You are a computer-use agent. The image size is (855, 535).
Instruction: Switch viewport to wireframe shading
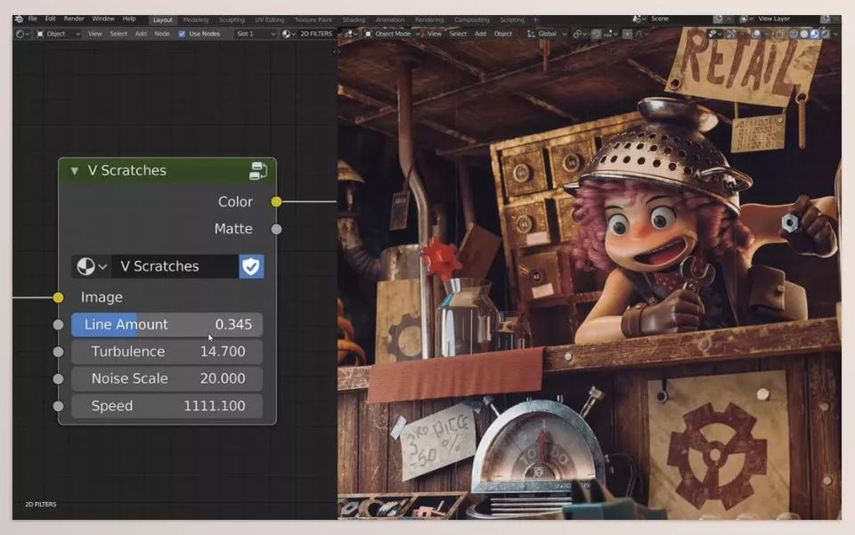(794, 34)
